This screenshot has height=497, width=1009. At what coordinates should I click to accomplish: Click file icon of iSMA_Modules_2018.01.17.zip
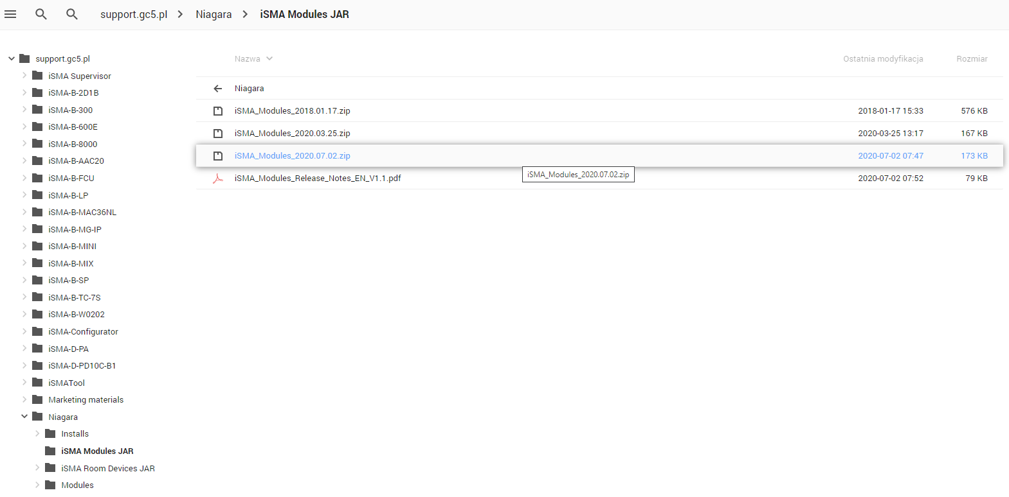coord(218,111)
